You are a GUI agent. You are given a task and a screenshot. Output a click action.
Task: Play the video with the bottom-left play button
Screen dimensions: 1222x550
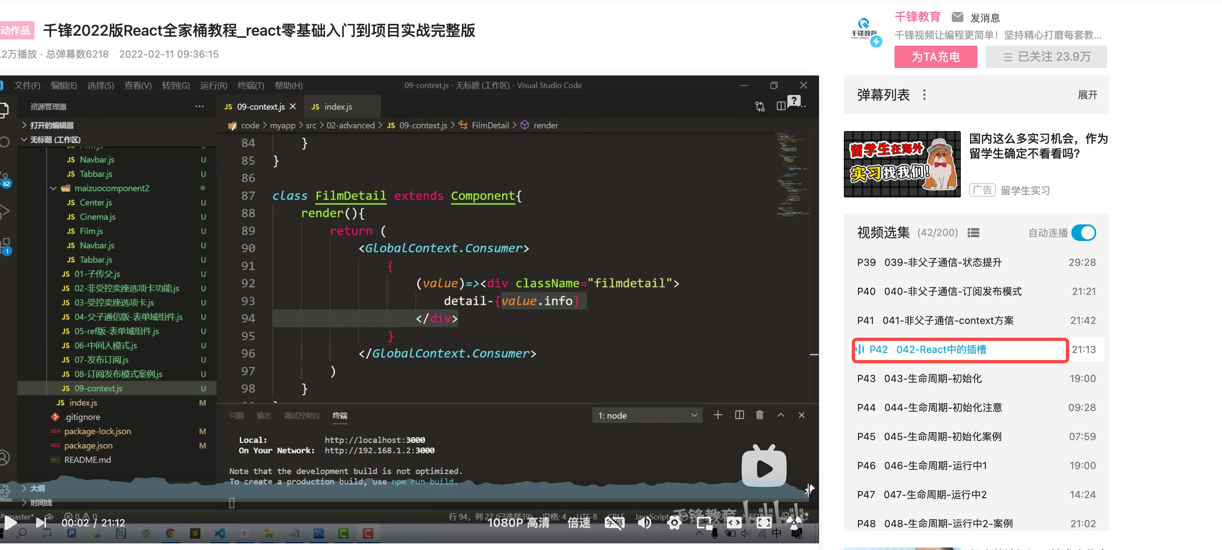10,523
